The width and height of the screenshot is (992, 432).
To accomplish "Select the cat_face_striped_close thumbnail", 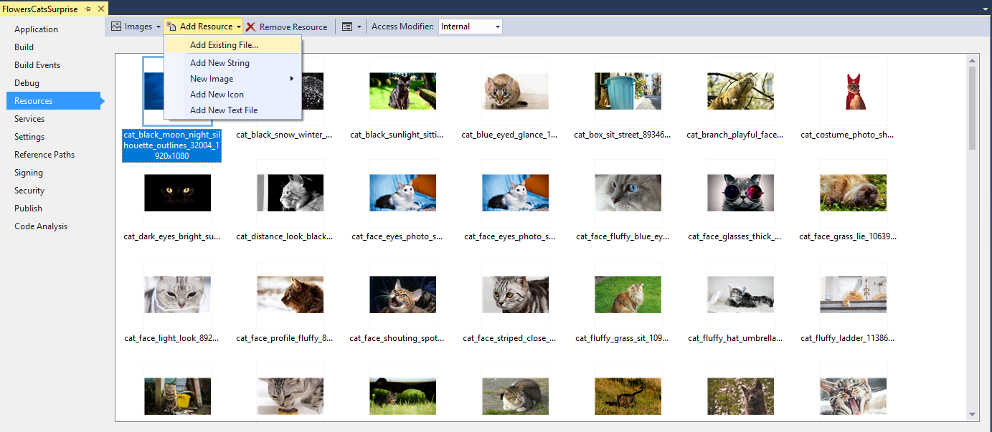I will 515,294.
